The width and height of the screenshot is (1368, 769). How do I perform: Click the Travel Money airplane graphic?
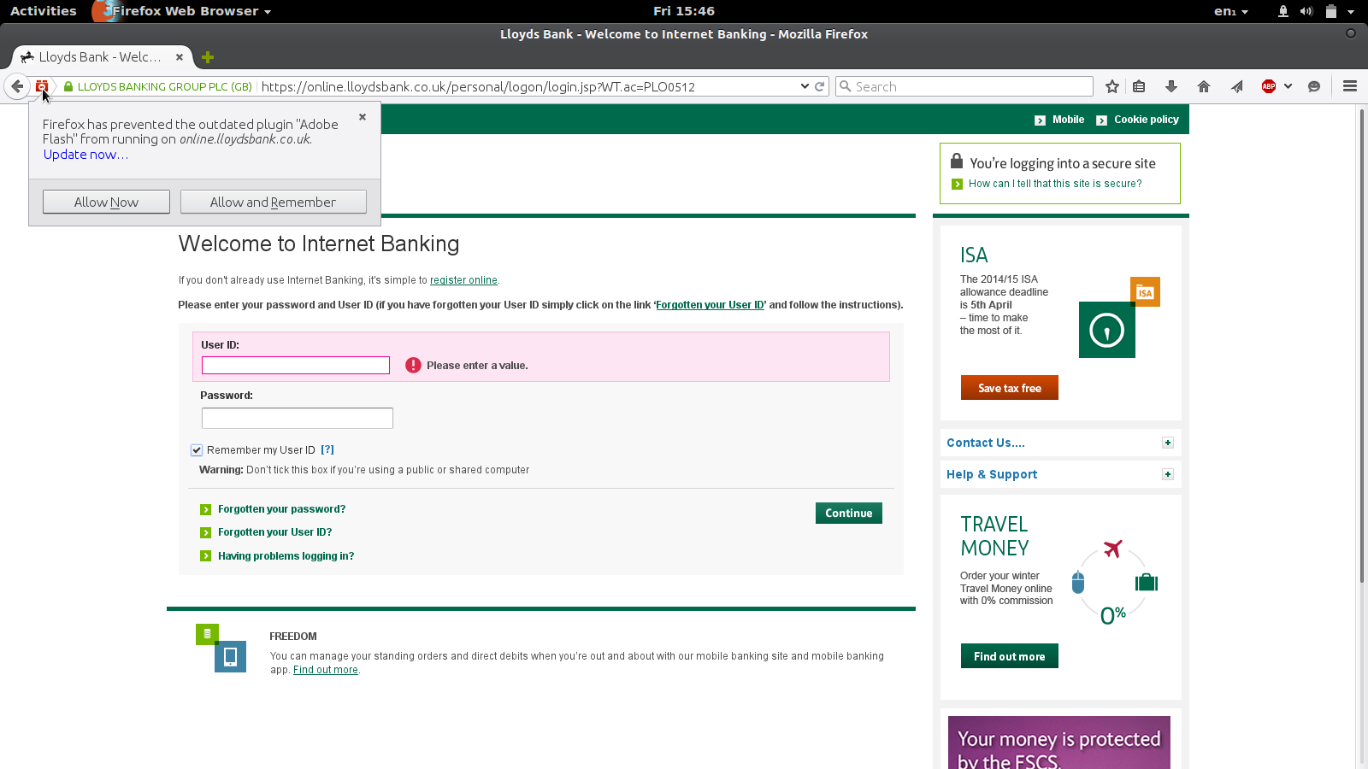pyautogui.click(x=1112, y=548)
